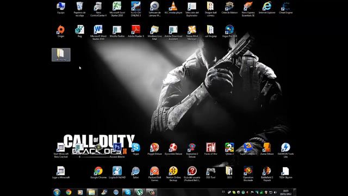Open Windows Explorer from taskbar
The image size is (348, 196).
(x=92, y=192)
